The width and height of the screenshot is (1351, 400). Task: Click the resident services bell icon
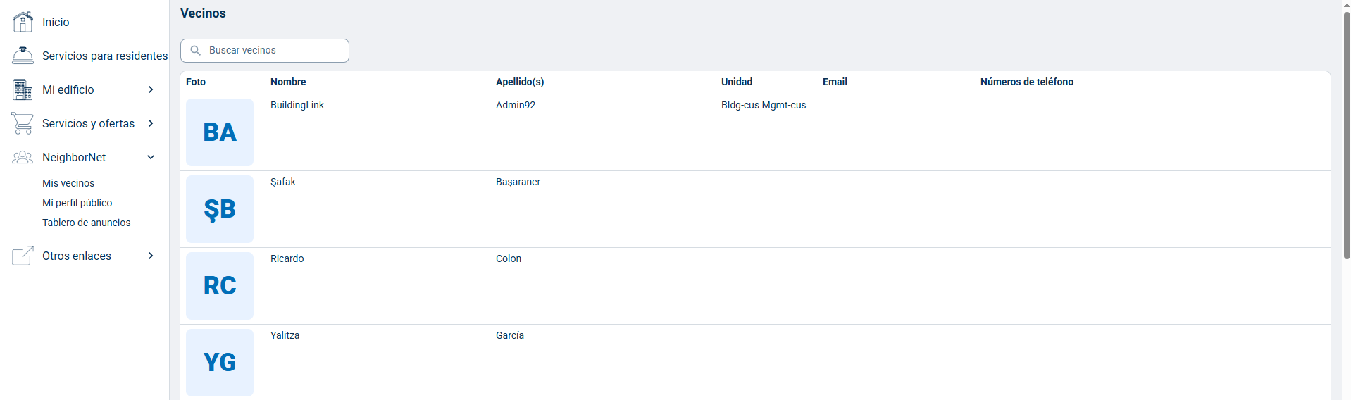tap(23, 56)
